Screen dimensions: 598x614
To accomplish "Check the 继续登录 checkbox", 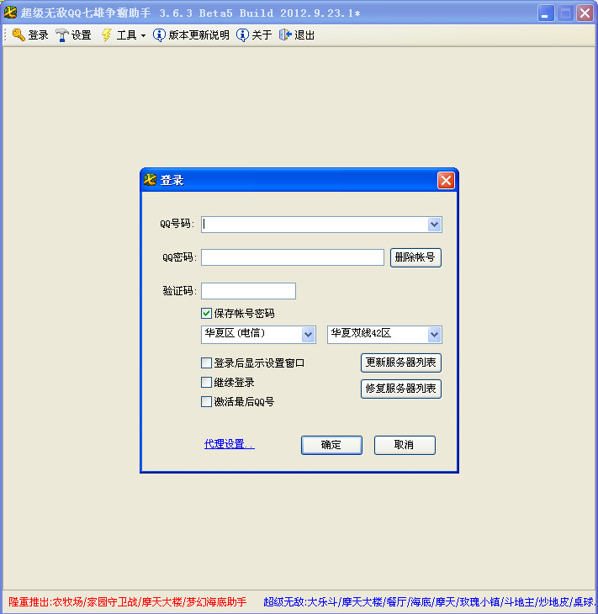I will click(206, 382).
